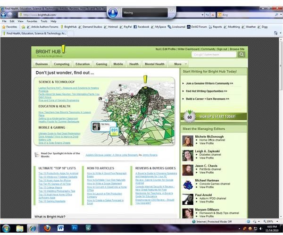This screenshot has width=283, height=235.
Task: Open the BrightHub favorites bookmark
Action: 68,27
